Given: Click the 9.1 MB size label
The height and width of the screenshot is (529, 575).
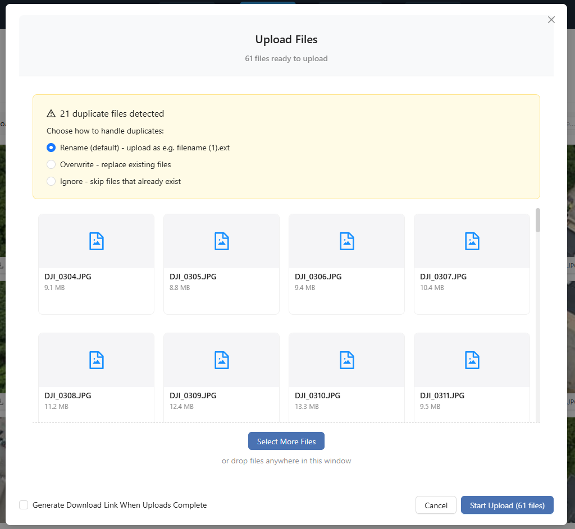Looking at the screenshot, I should tap(54, 288).
